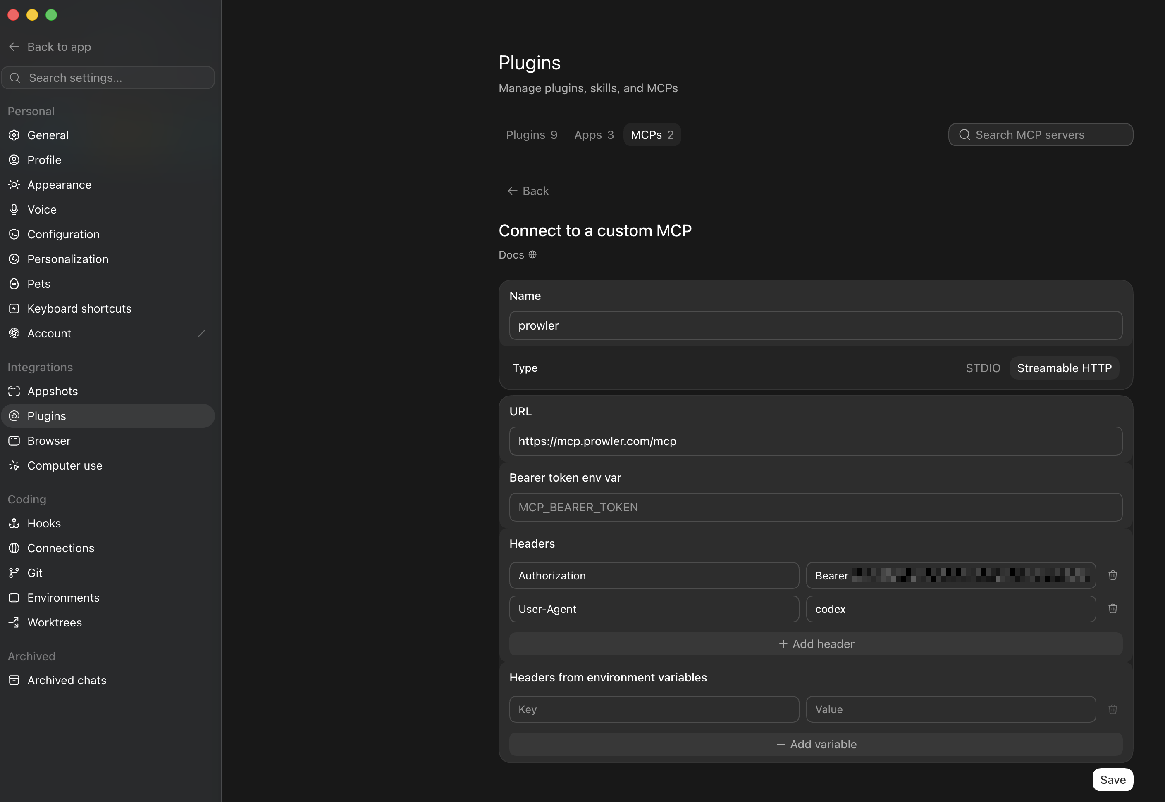Image resolution: width=1165 pixels, height=802 pixels.
Task: Click the URL input field
Action: tap(815, 441)
